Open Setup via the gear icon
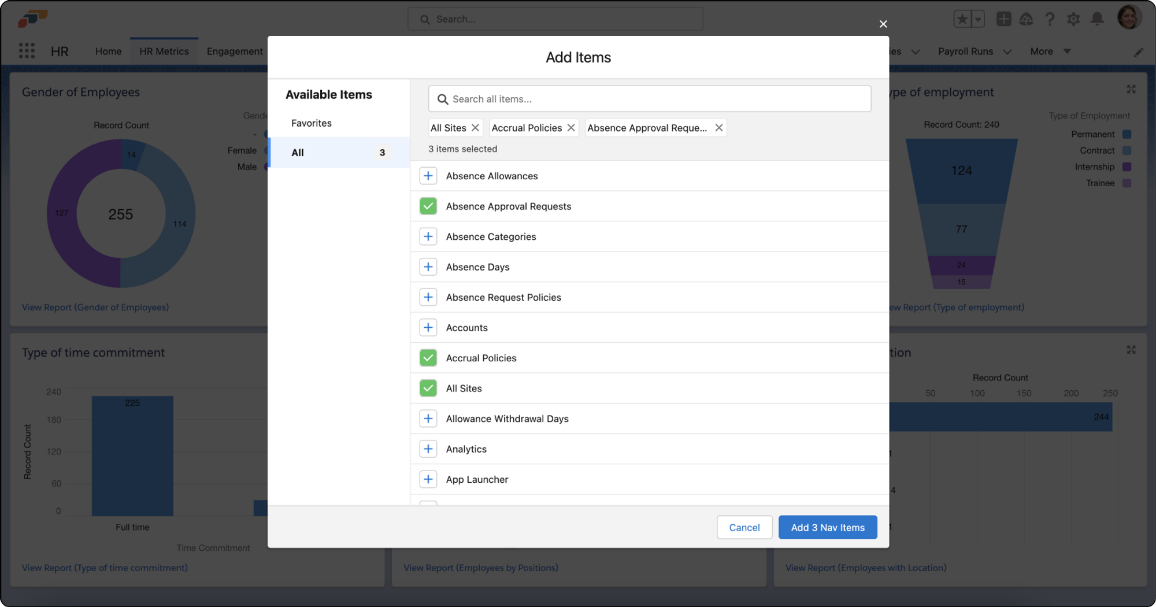 (x=1073, y=19)
